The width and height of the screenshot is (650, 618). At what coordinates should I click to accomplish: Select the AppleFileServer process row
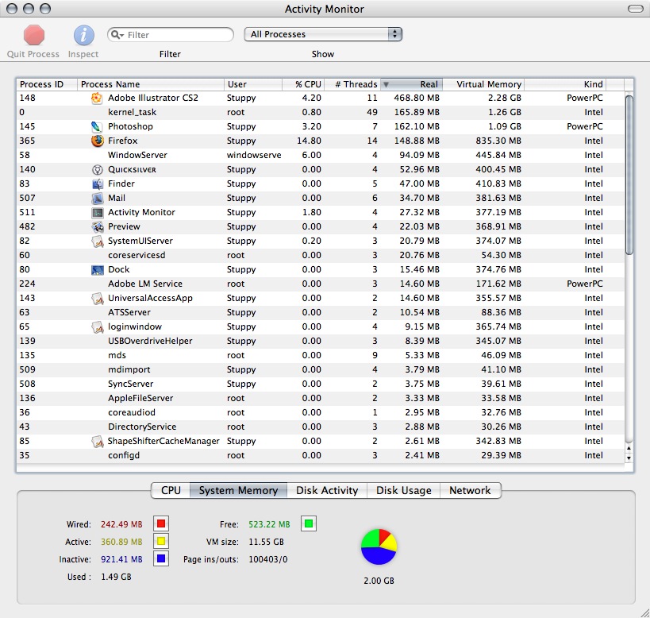click(321, 399)
